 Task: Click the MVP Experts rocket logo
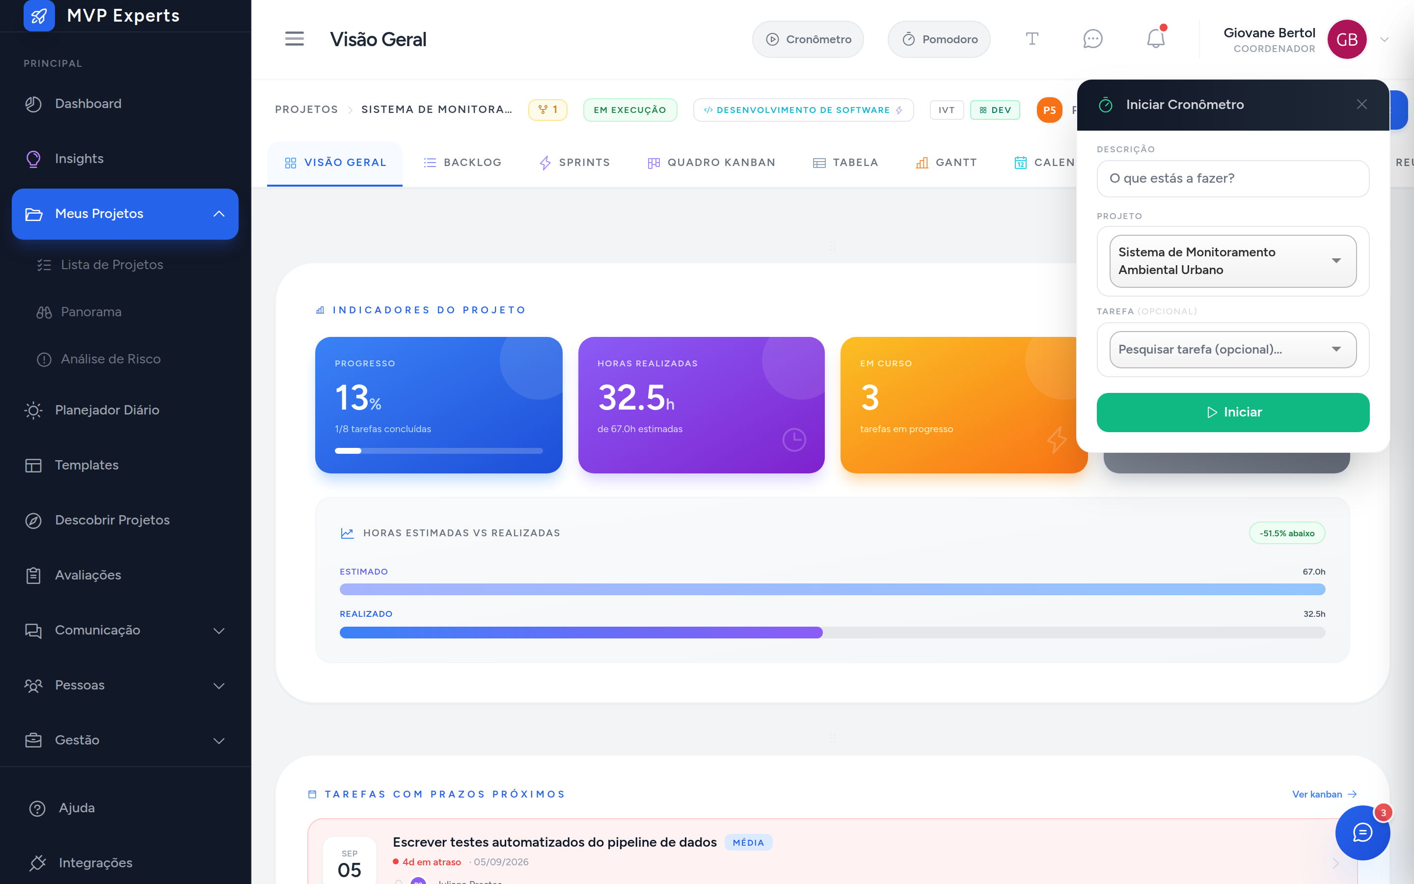(39, 16)
